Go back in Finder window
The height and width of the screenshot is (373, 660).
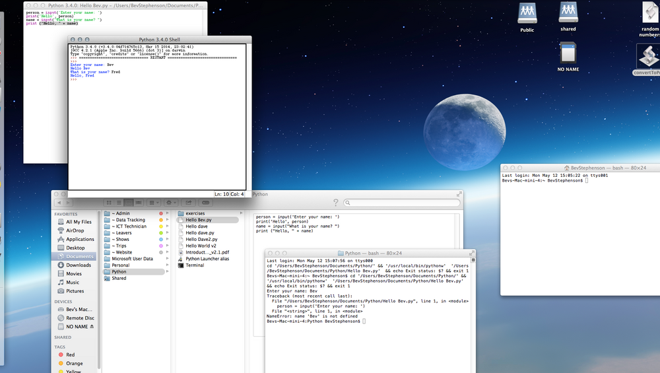pyautogui.click(x=59, y=203)
